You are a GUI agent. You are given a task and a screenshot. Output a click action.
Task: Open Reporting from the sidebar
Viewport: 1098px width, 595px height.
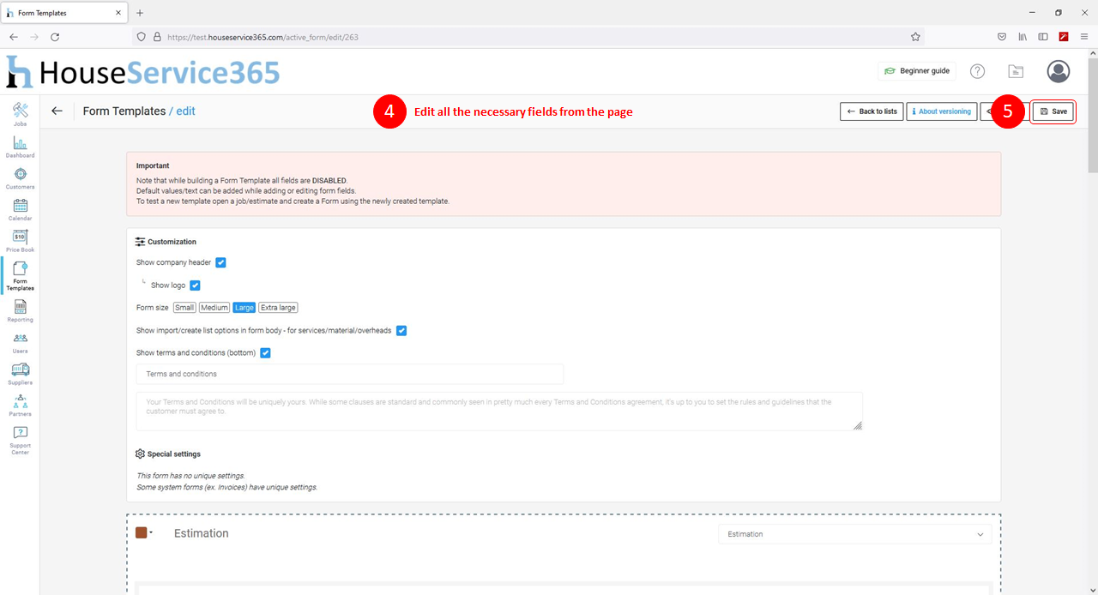(21, 307)
